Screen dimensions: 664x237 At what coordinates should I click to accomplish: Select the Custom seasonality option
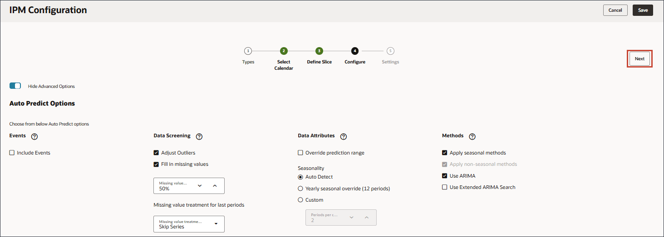tap(300, 200)
